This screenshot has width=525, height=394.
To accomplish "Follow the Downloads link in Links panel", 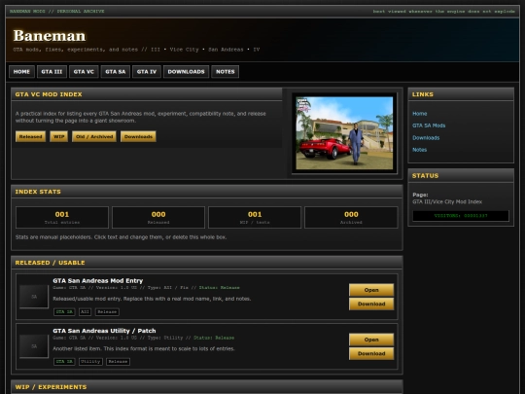I will point(426,138).
